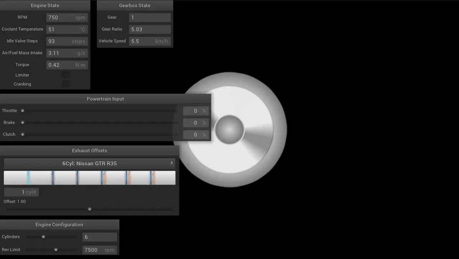Click the Clutch slider handle
The height and width of the screenshot is (259, 459).
pos(23,134)
